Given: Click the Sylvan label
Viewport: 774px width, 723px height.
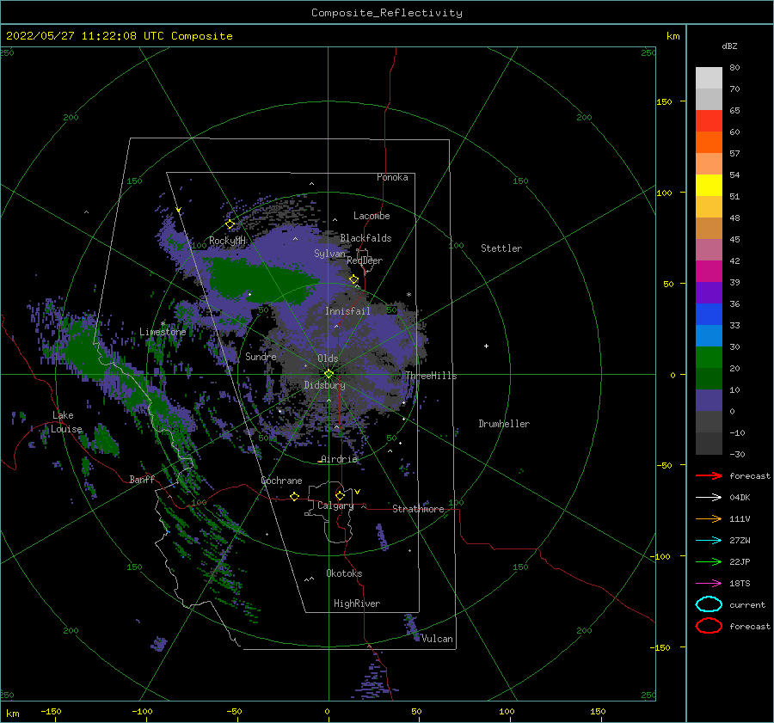Looking at the screenshot, I should pos(329,254).
